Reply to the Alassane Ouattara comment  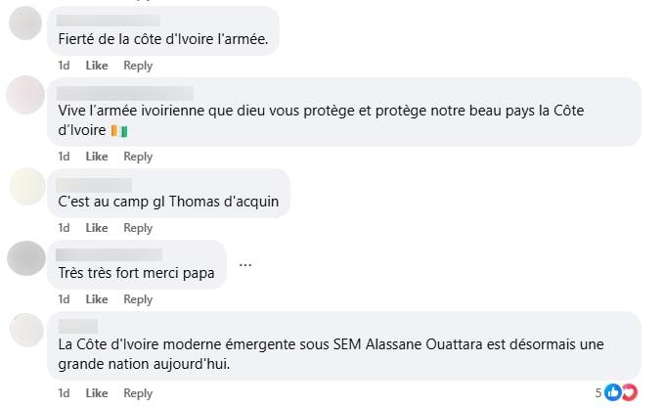pos(138,393)
